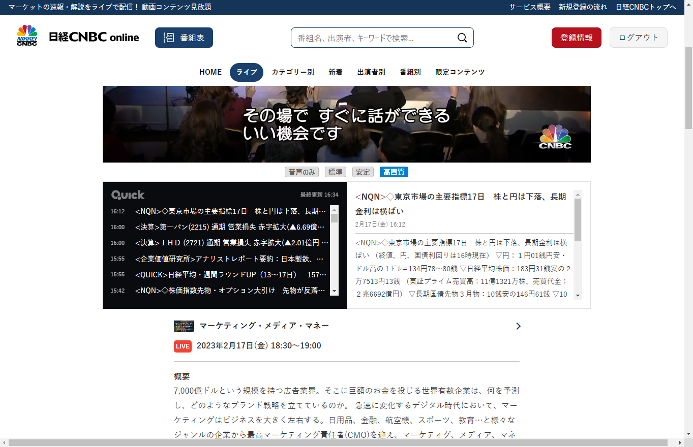Screen dimensions: 693x447
Task: Click the マーケティング・メディア・マネー program thumbnail
Action: coord(184,326)
